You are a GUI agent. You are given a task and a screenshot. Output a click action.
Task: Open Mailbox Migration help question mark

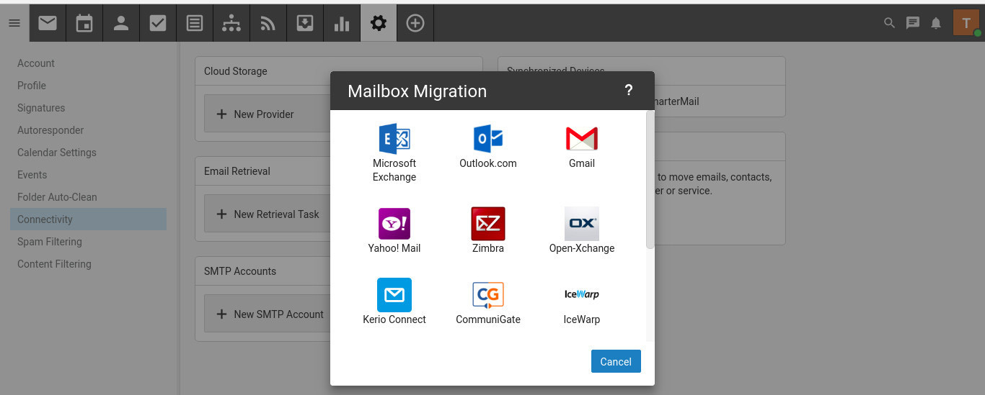tap(628, 91)
